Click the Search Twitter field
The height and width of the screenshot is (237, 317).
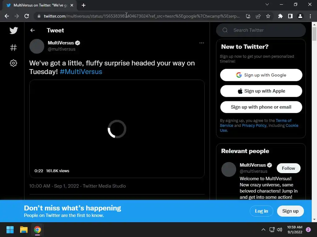[261, 30]
